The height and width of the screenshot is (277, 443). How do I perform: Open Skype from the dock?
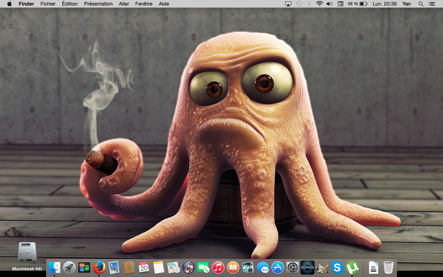pyautogui.click(x=337, y=267)
